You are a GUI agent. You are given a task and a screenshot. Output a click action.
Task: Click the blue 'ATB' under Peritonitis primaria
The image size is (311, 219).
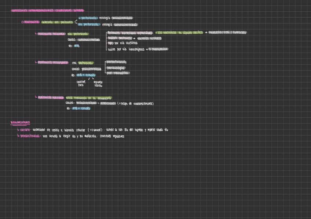pos(77,46)
